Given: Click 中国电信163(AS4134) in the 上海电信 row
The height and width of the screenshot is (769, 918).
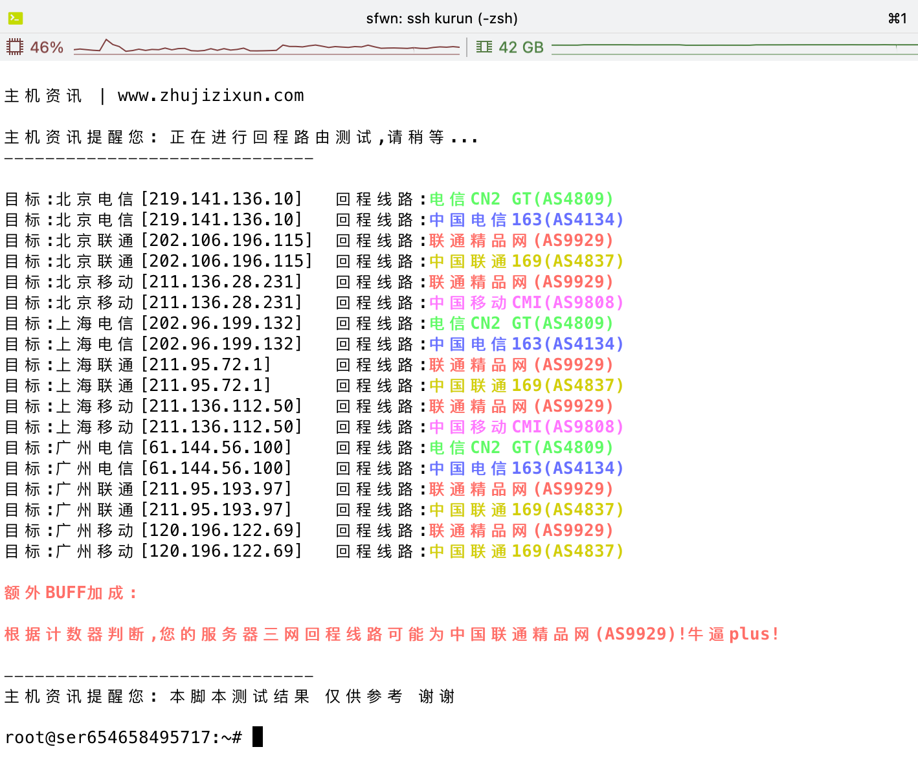Looking at the screenshot, I should pos(526,344).
